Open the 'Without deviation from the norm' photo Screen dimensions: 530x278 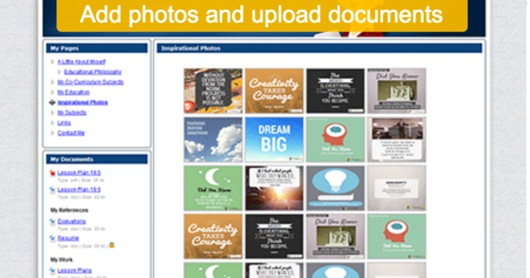click(213, 91)
